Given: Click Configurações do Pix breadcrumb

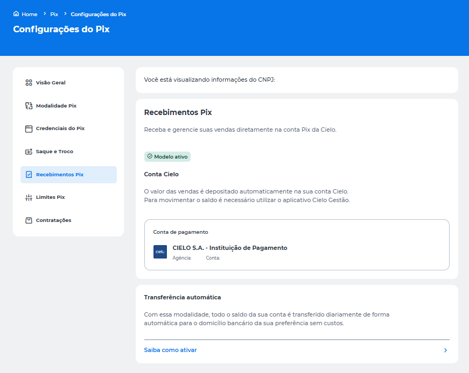Looking at the screenshot, I should [99, 15].
